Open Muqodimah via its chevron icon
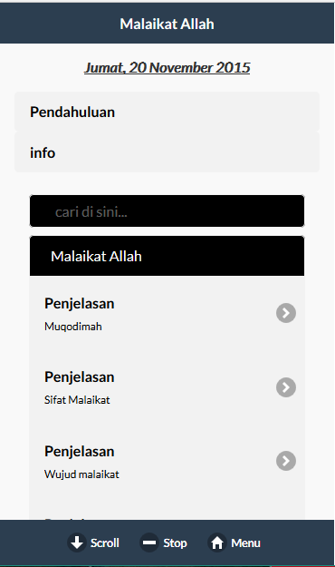 286,313
